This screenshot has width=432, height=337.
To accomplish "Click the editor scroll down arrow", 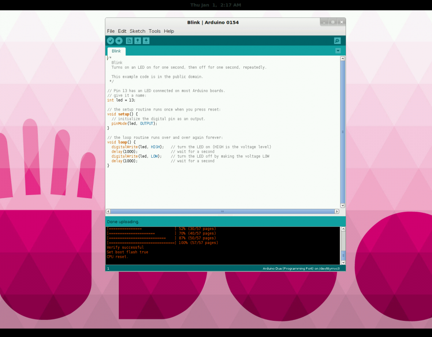I will click(342, 205).
